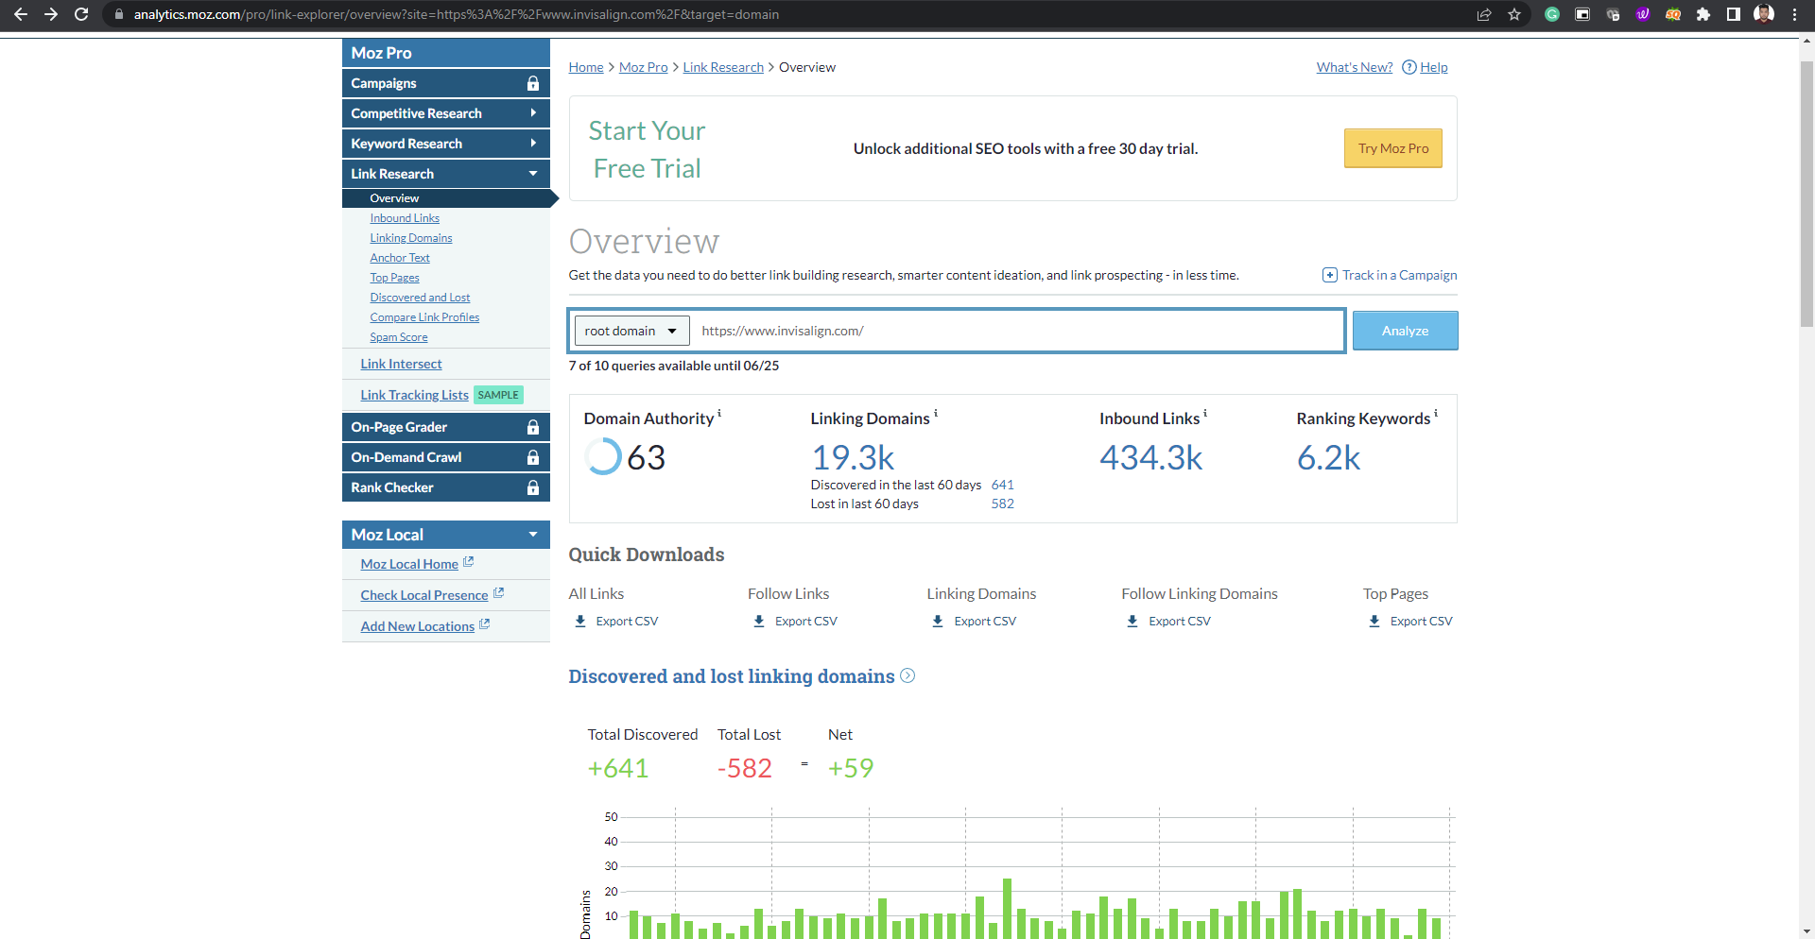Click Linking Domains info icon
Image resolution: width=1815 pixels, height=939 pixels.
tap(936, 413)
